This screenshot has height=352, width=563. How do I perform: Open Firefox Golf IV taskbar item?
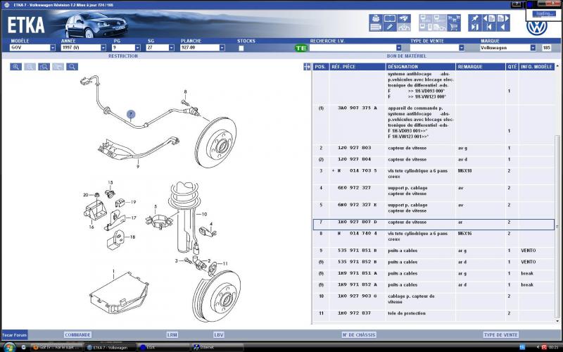point(56,347)
